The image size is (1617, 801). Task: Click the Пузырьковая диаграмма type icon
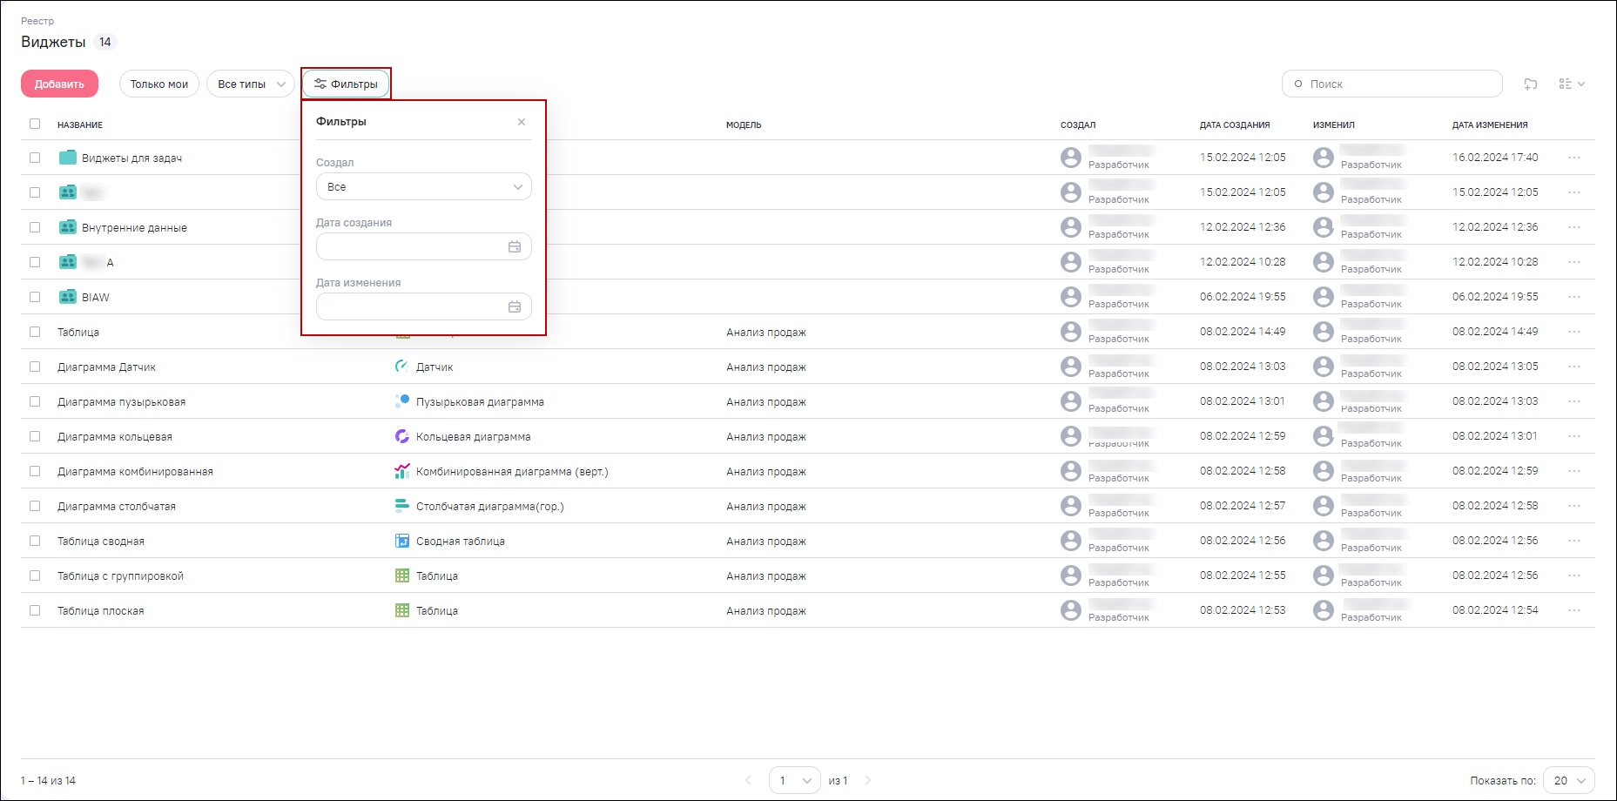(401, 401)
